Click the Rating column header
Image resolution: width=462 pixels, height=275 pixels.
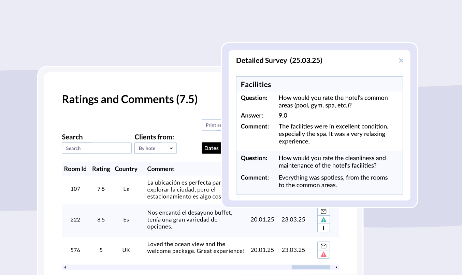point(101,169)
